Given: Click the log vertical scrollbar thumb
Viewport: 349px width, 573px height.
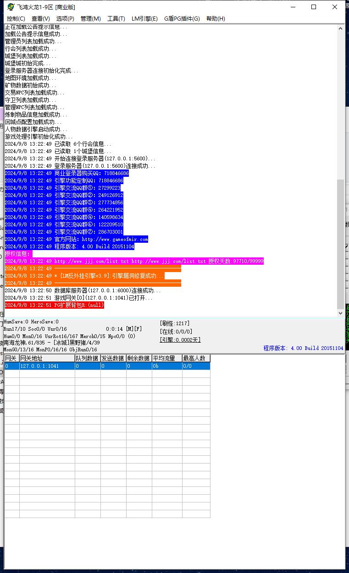Looking at the screenshot, I should [340, 244].
